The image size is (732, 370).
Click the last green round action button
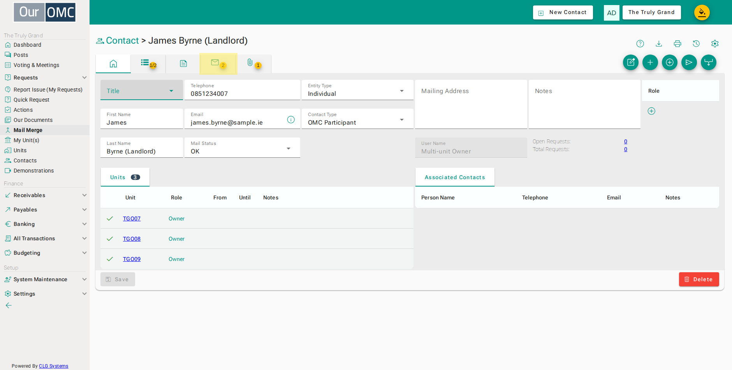click(709, 62)
